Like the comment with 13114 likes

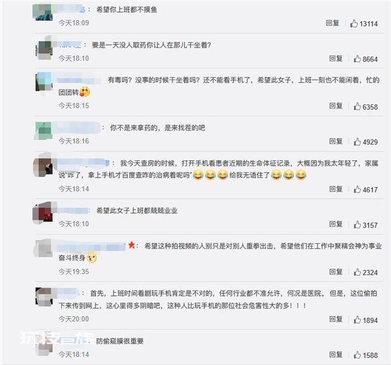pyautogui.click(x=354, y=23)
